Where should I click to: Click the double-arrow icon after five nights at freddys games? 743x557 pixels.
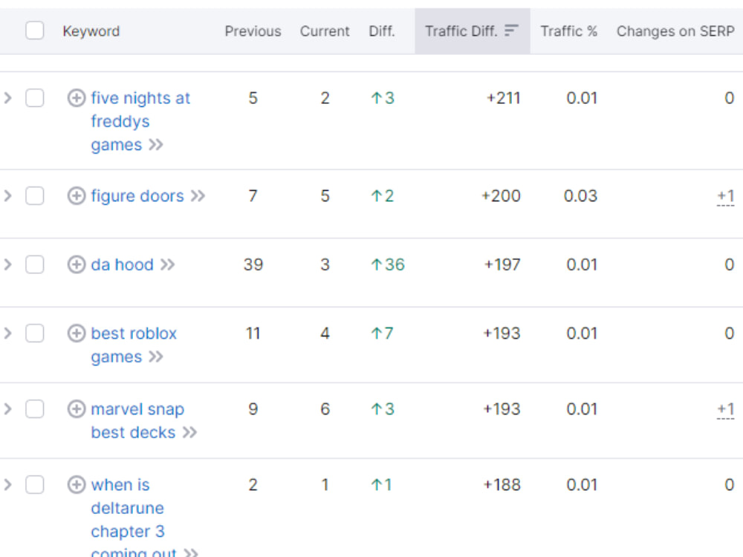coord(156,144)
